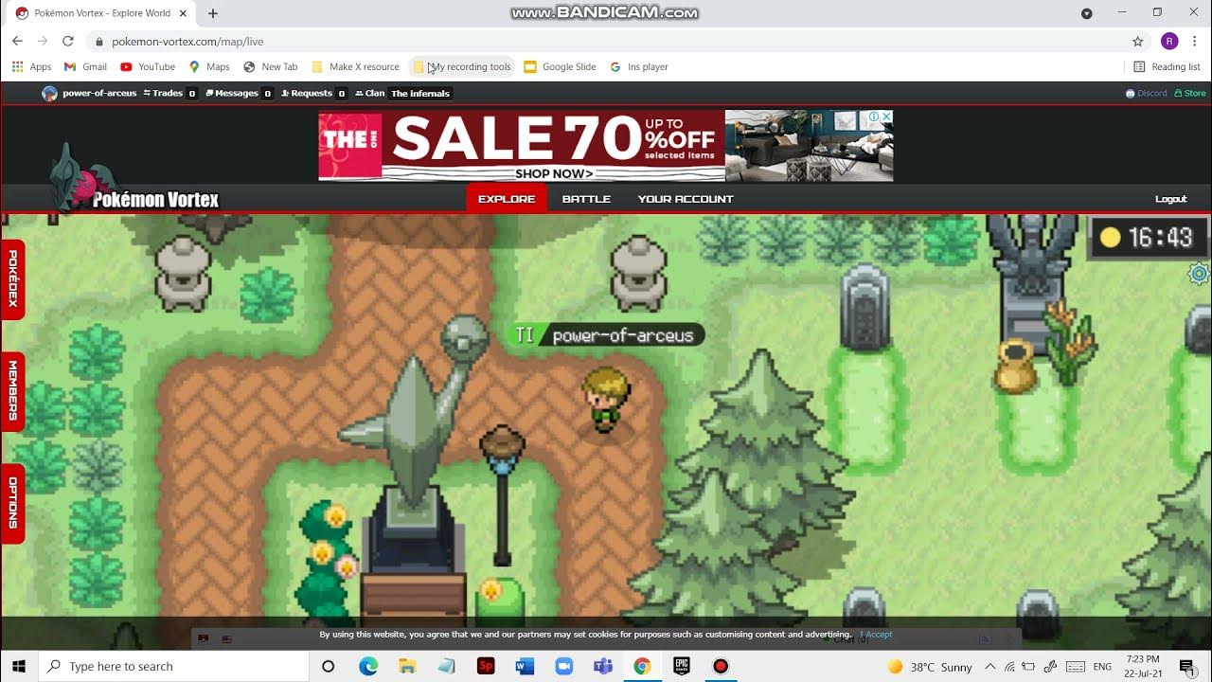Open the Windows Start menu
The image size is (1212, 682).
click(x=19, y=666)
